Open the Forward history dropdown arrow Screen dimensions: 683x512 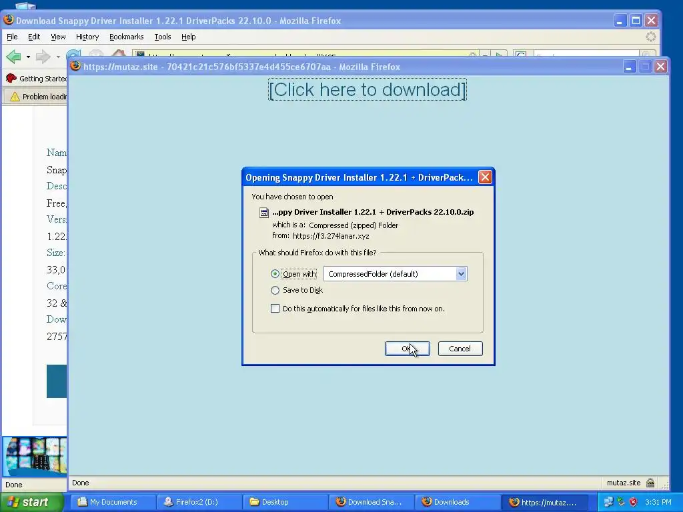click(x=58, y=57)
